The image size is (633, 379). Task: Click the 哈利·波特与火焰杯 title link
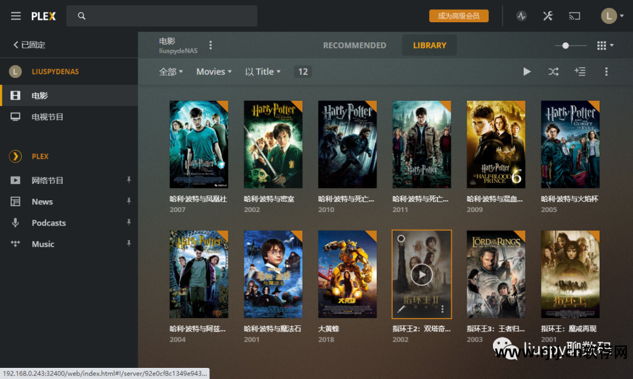(x=570, y=199)
